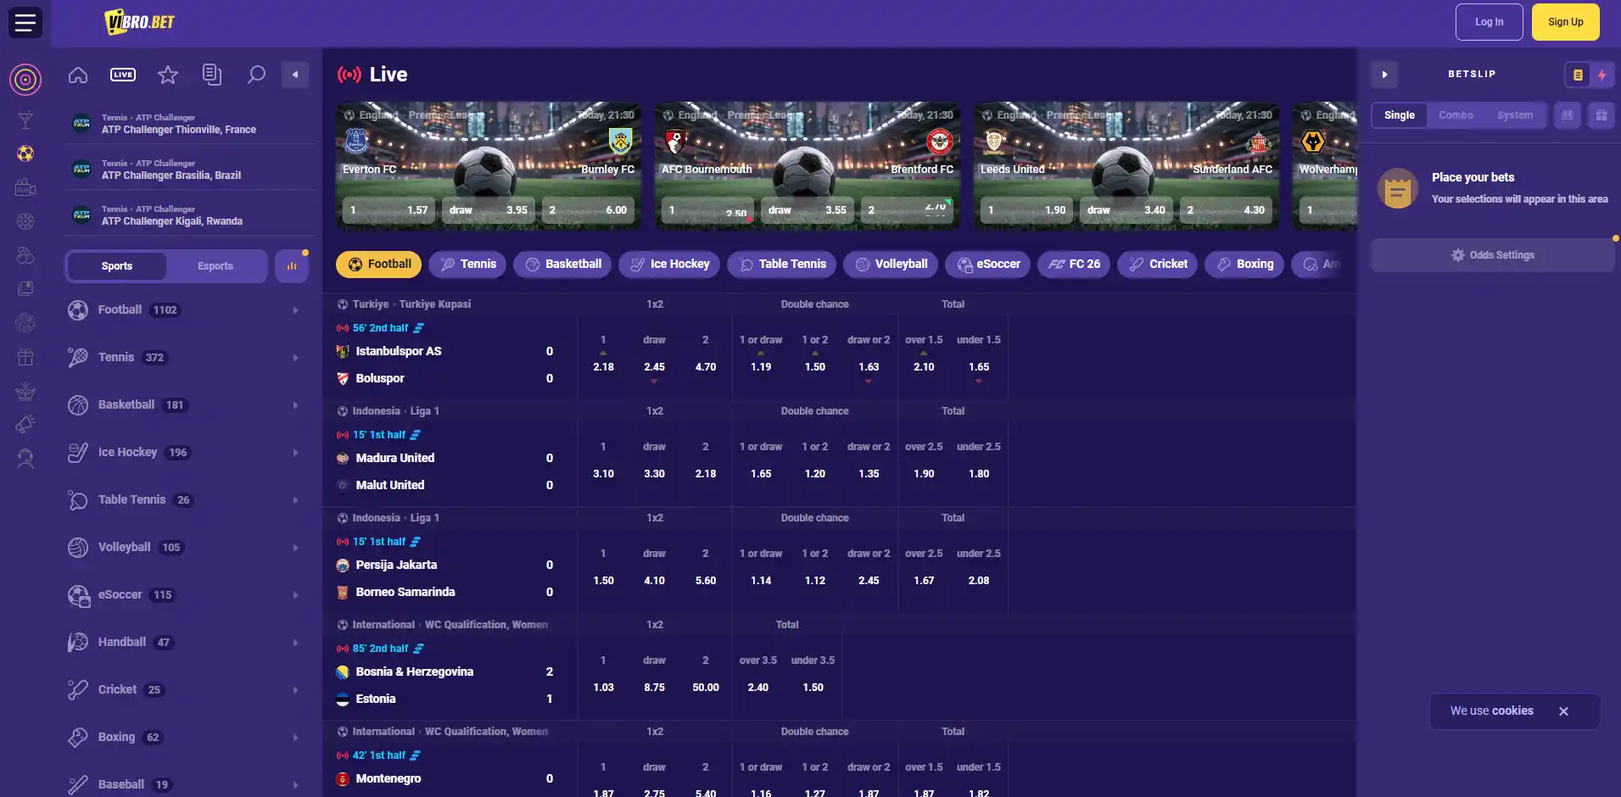Click the Sign Up button
1621x797 pixels.
click(1566, 22)
